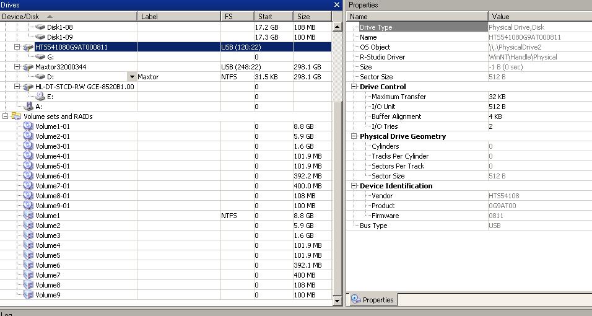Click the Drives list scroll-down arrow
Viewport: 592px width, 316px height.
tap(337, 301)
